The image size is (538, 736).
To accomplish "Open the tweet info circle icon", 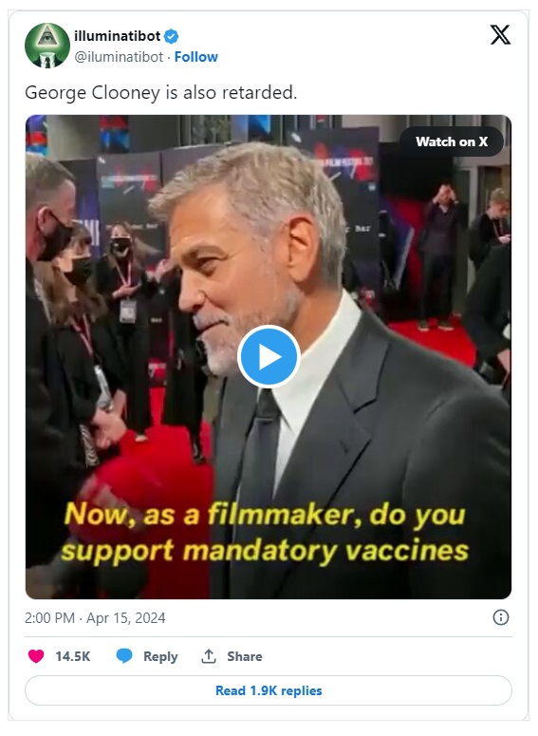I will (500, 617).
